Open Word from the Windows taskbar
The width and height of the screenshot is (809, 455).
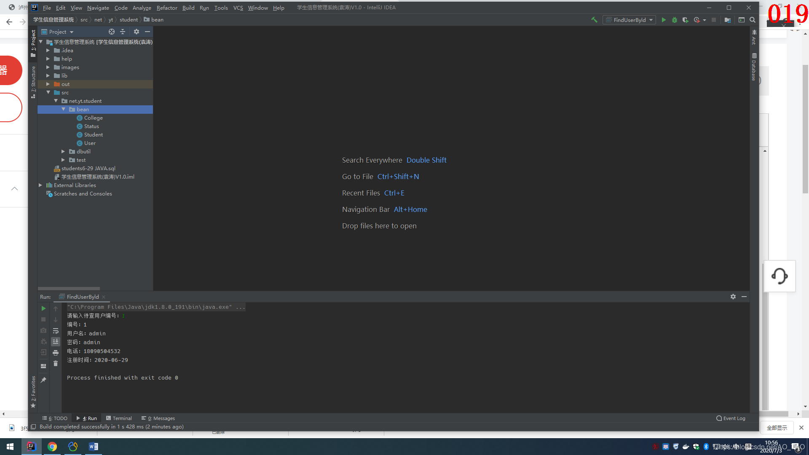(x=94, y=447)
